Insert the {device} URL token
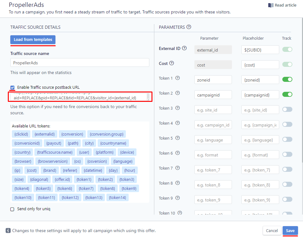303x238 pixels. tap(127, 152)
